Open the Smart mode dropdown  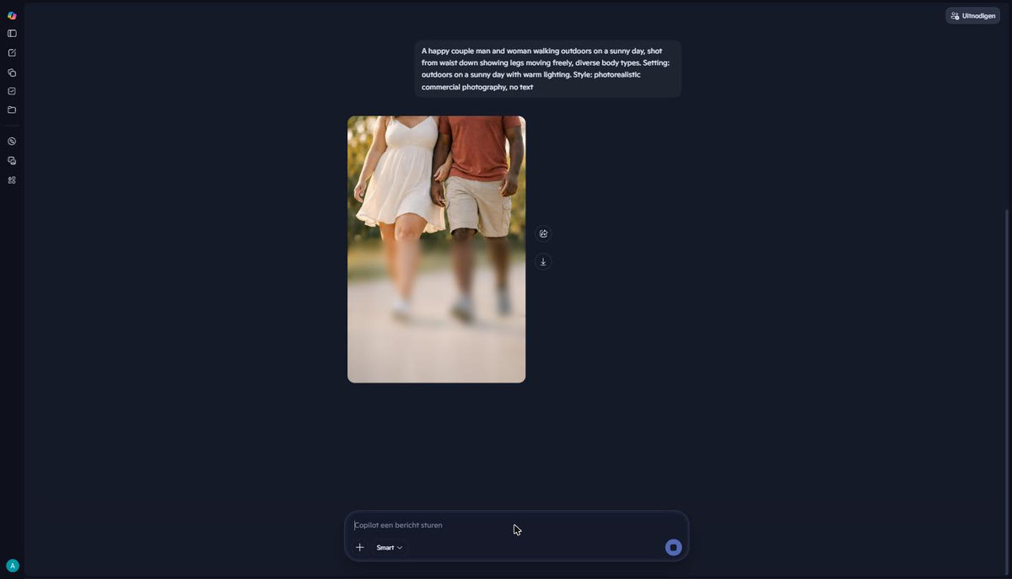click(390, 548)
